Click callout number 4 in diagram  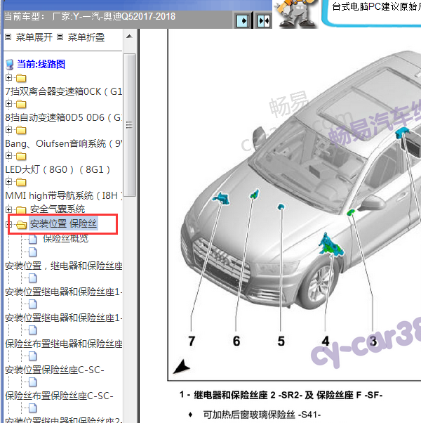click(x=326, y=341)
